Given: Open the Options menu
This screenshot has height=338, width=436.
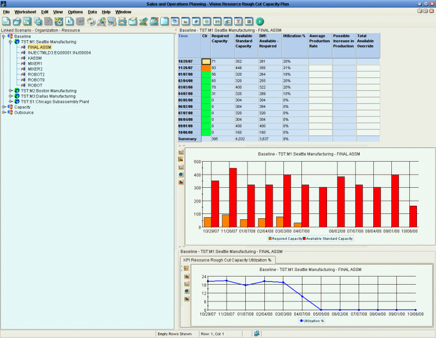Looking at the screenshot, I should [x=75, y=12].
